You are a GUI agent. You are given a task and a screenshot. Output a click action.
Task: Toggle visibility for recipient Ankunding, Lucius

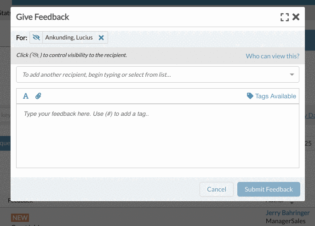pyautogui.click(x=36, y=37)
